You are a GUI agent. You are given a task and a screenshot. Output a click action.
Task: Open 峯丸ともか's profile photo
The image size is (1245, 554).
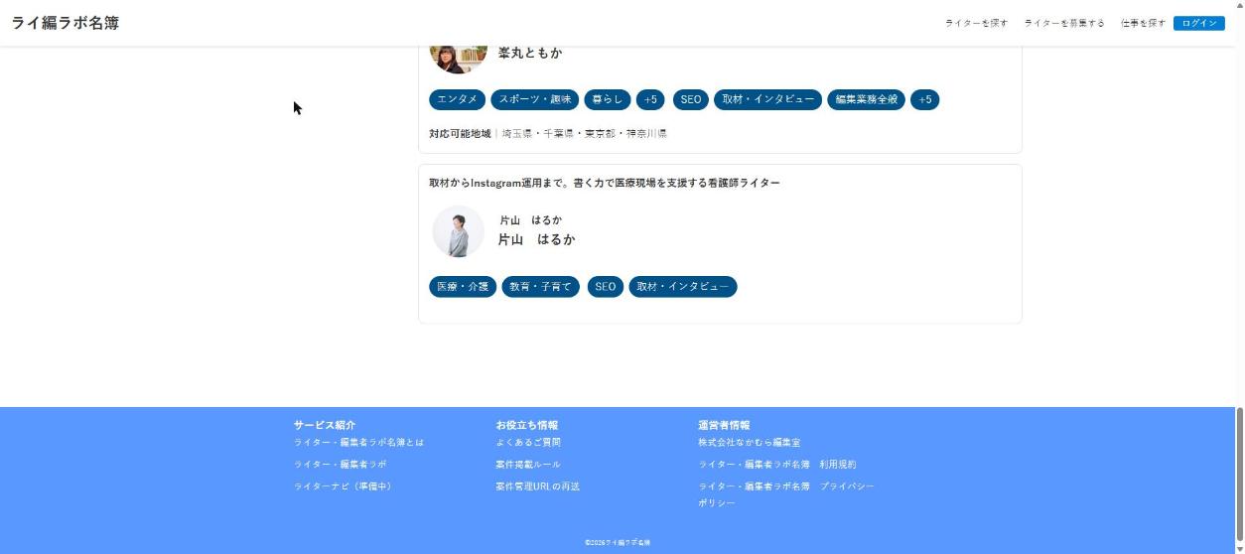tap(458, 56)
